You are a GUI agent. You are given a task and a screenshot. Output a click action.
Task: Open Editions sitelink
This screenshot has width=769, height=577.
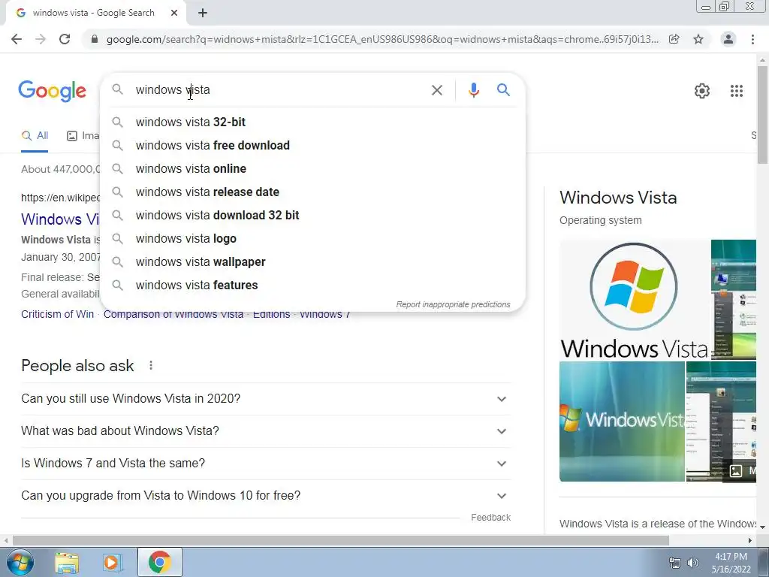271,315
